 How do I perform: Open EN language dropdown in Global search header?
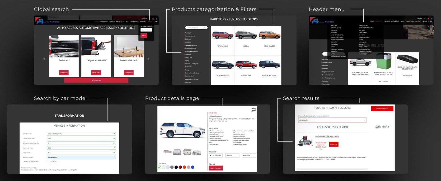(x=156, y=21)
